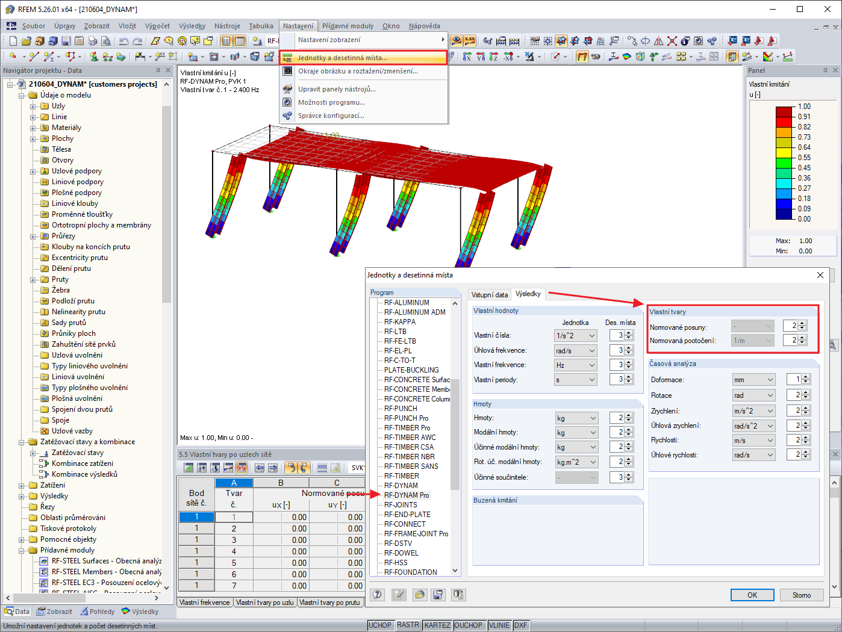The image size is (842, 632).
Task: Click the edit profile icon in units dialog
Action: click(x=399, y=595)
